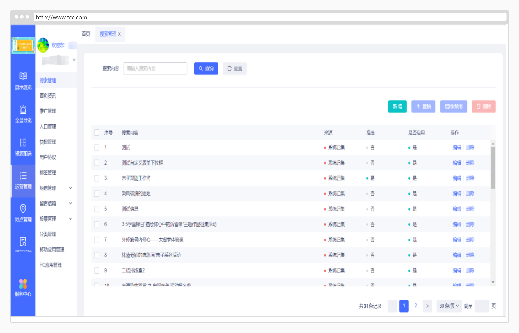Click 删除 for 二楼排练室2 row
Image resolution: width=519 pixels, height=333 pixels.
470,270
